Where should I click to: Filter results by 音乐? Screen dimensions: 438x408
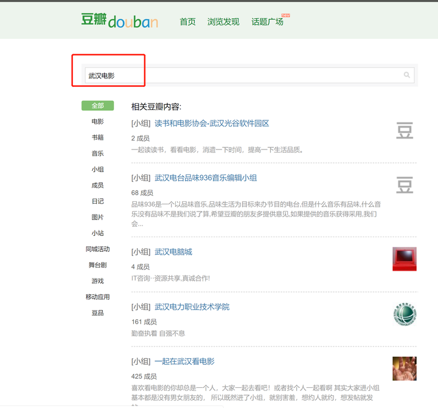tap(97, 153)
